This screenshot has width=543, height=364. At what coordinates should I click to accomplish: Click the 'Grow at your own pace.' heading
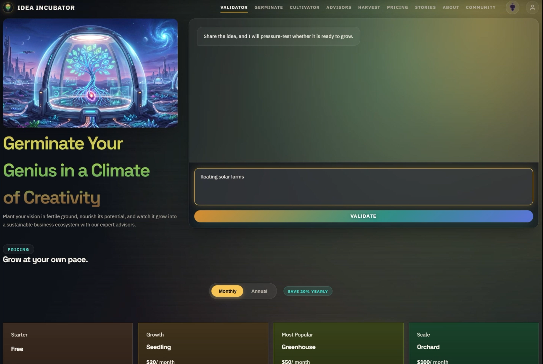click(x=45, y=259)
